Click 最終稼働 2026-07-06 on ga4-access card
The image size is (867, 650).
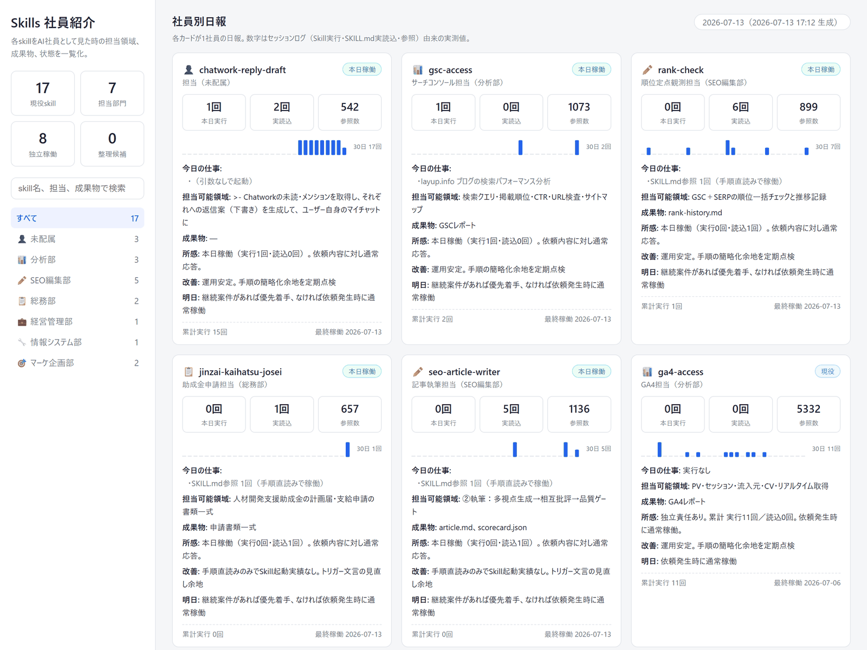807,583
